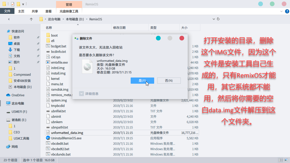Select kernel file icon

[x=48, y=79]
